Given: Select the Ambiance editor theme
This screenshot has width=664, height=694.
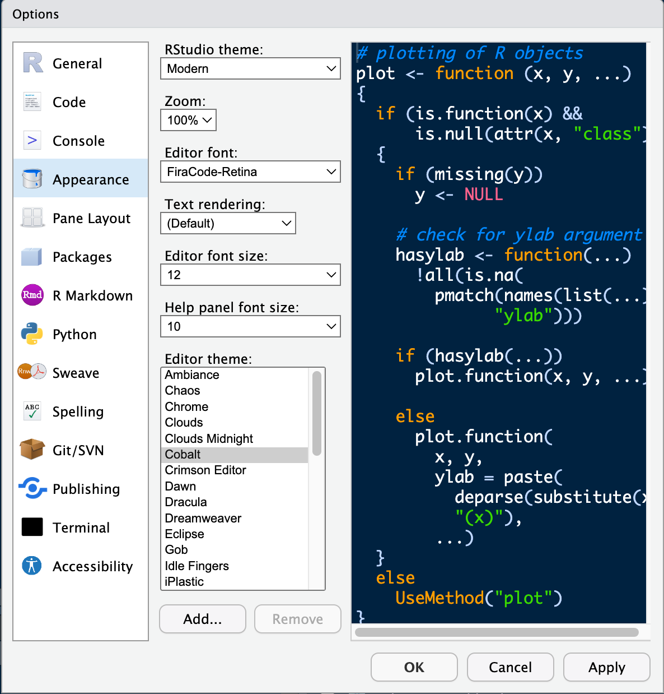Looking at the screenshot, I should pos(235,374).
